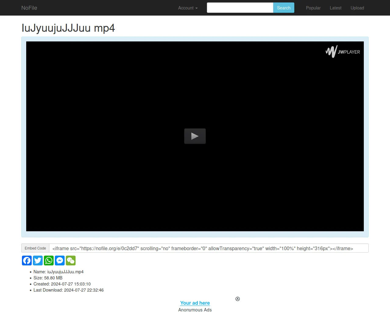Viewport: 390px width, 312px height.
Task: Share the file on Twitter
Action: 38,261
